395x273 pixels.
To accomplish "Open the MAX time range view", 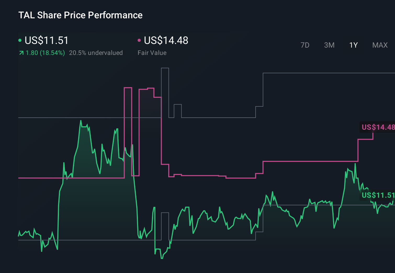I will coord(380,45).
